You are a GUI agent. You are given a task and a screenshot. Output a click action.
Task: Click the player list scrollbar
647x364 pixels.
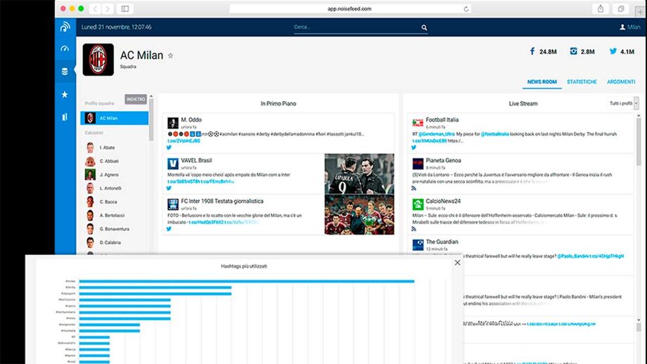[x=151, y=119]
